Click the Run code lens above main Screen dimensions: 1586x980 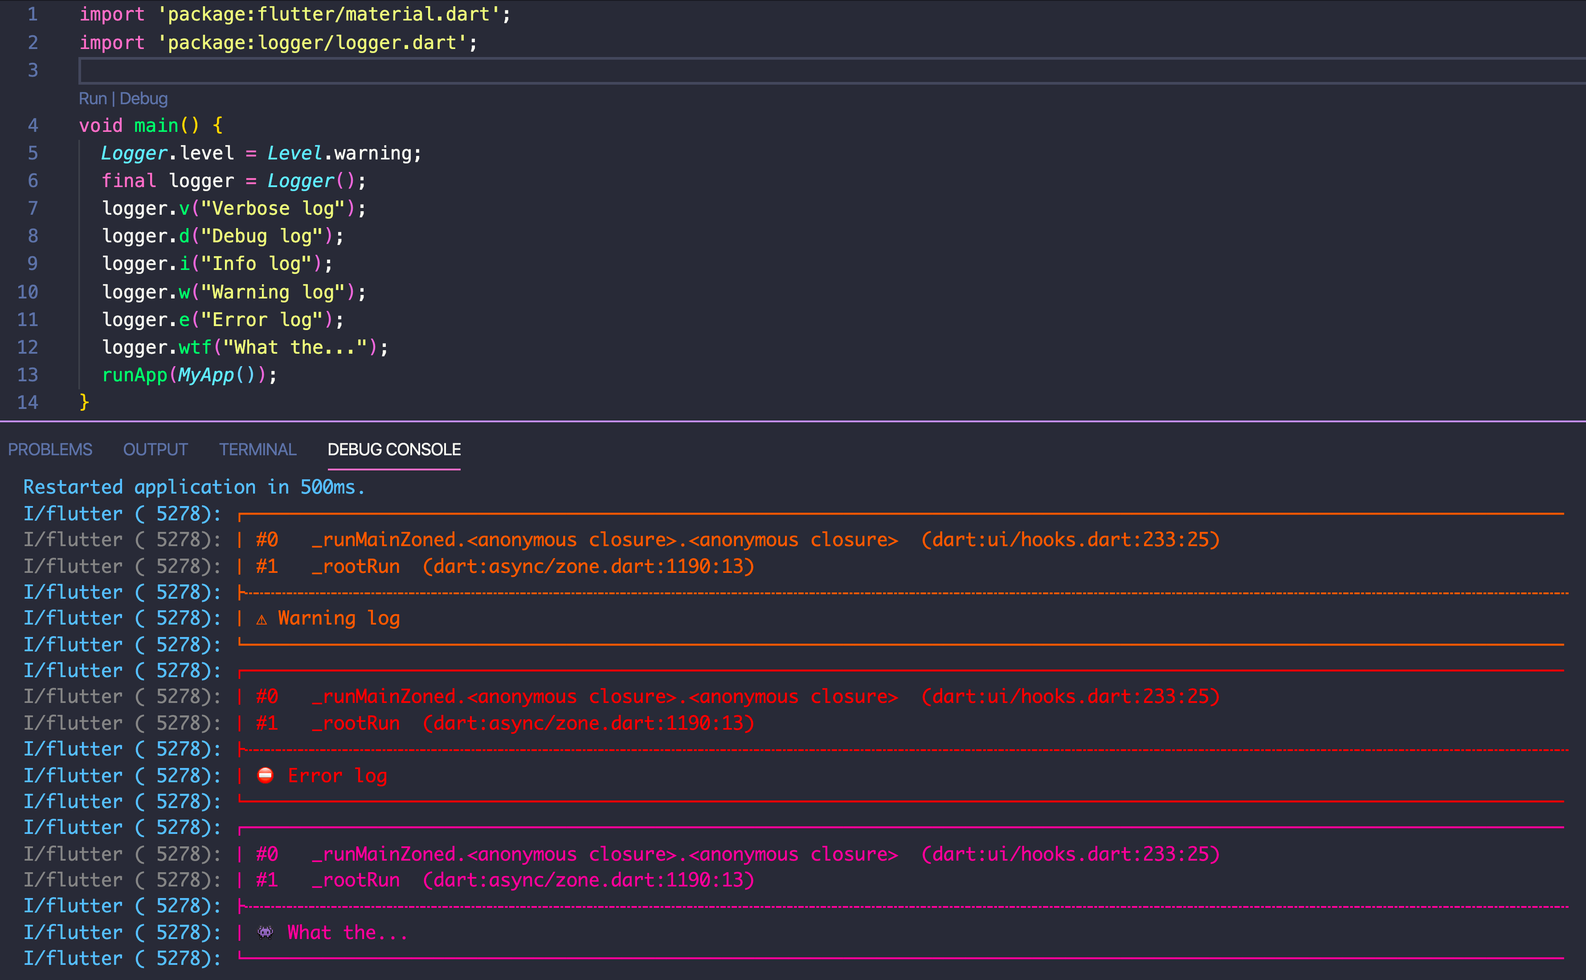click(93, 98)
